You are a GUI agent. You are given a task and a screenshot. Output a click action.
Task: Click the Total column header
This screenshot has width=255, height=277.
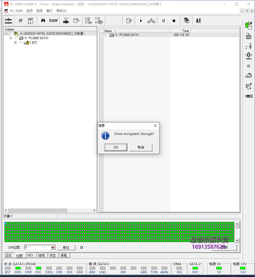180,31
